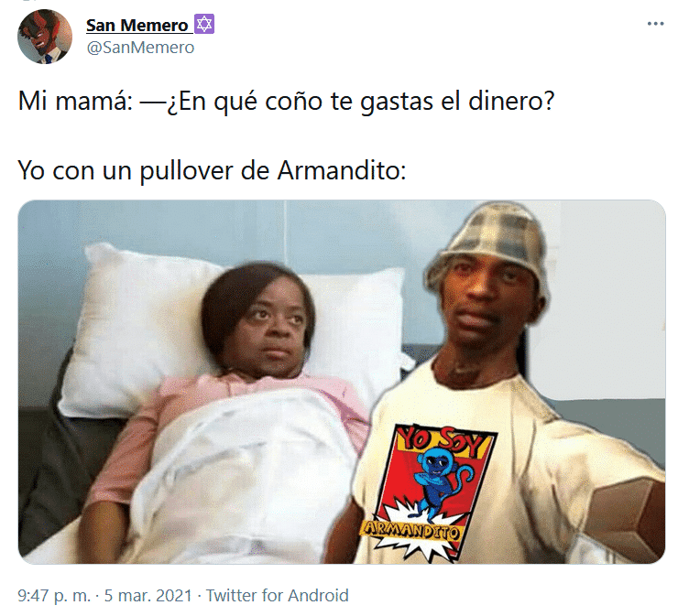Click the Yo Soy text on the shirt

(441, 441)
